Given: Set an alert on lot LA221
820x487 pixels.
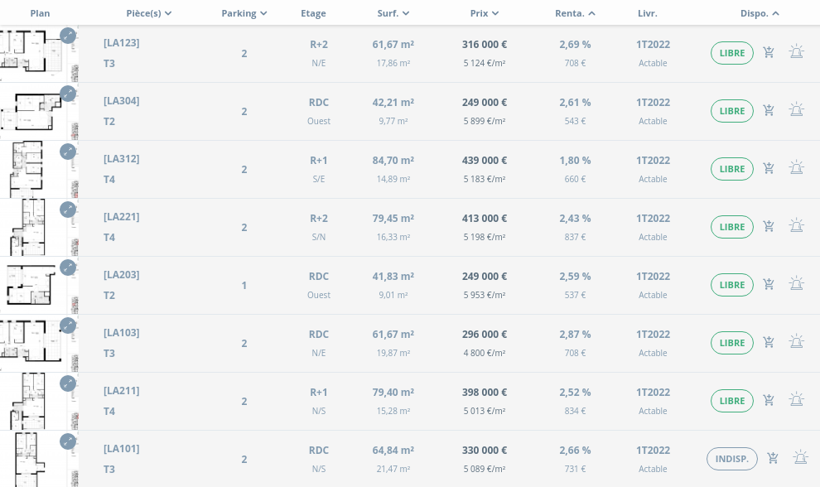Looking at the screenshot, I should tap(796, 227).
